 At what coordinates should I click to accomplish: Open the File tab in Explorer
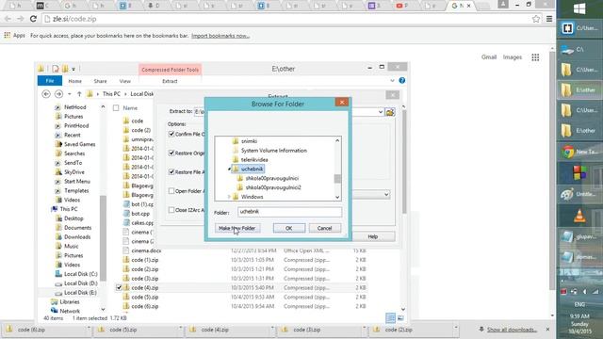coord(50,81)
